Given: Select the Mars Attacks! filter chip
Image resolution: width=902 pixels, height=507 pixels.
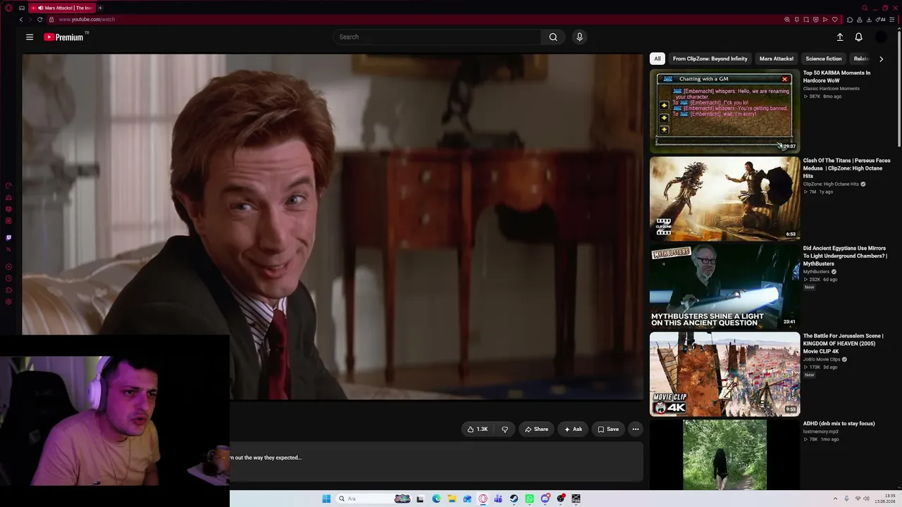Looking at the screenshot, I should point(777,59).
